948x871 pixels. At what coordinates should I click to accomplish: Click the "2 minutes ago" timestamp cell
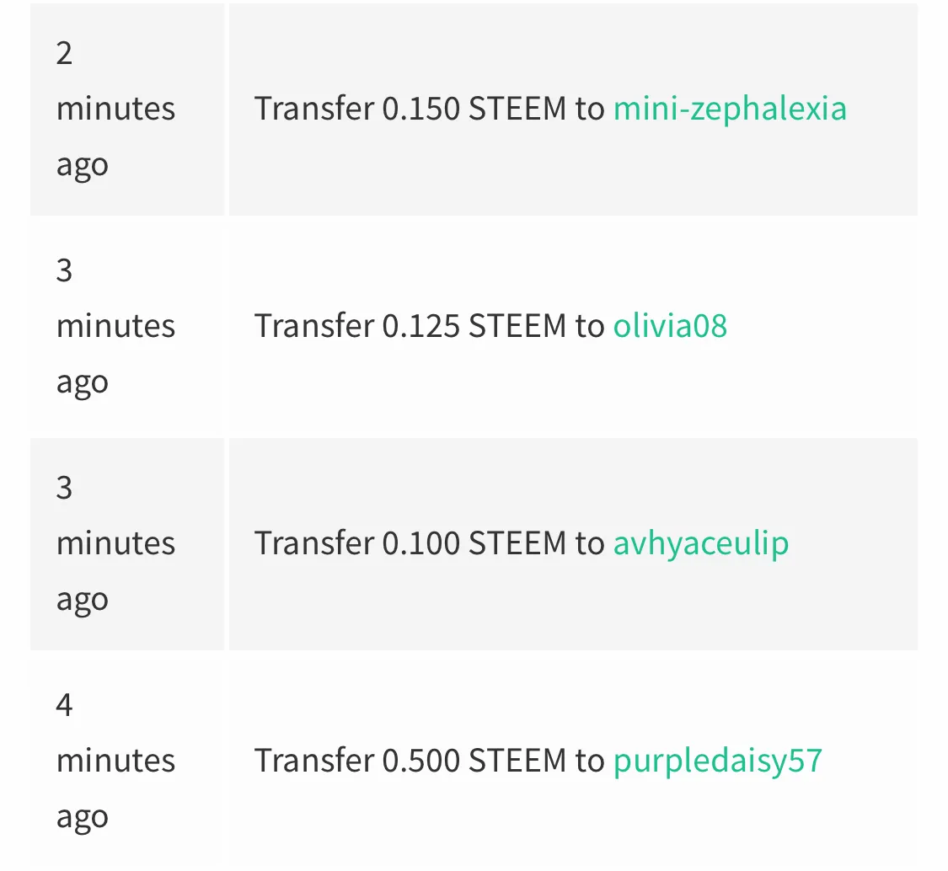point(127,110)
